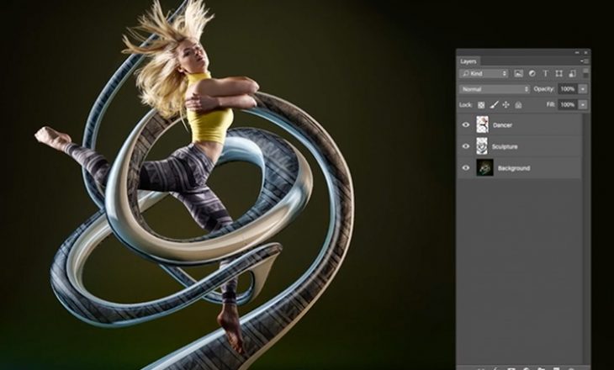Viewport: 614px width, 370px height.
Task: Hide the Dancer layer
Action: click(466, 125)
